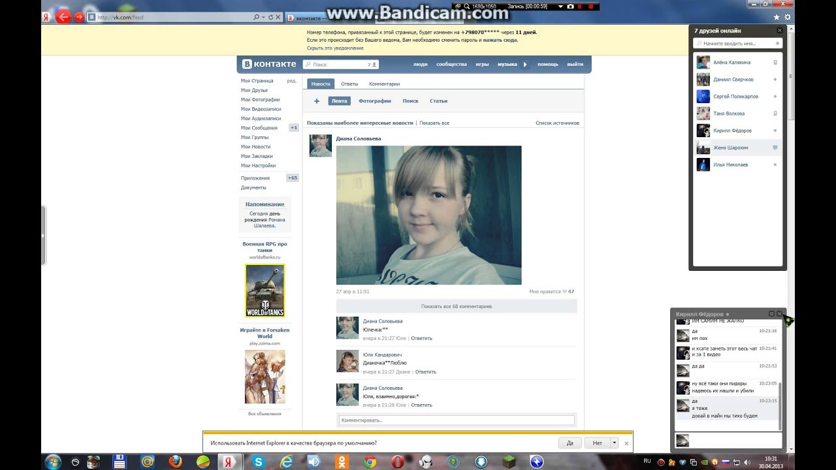Open Мои Сообщения in the sidebar
Image resolution: width=836 pixels, height=470 pixels.
(259, 128)
